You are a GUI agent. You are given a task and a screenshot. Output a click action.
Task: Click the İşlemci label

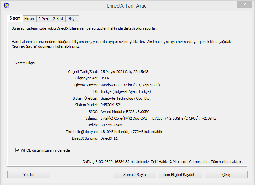tap(92, 118)
